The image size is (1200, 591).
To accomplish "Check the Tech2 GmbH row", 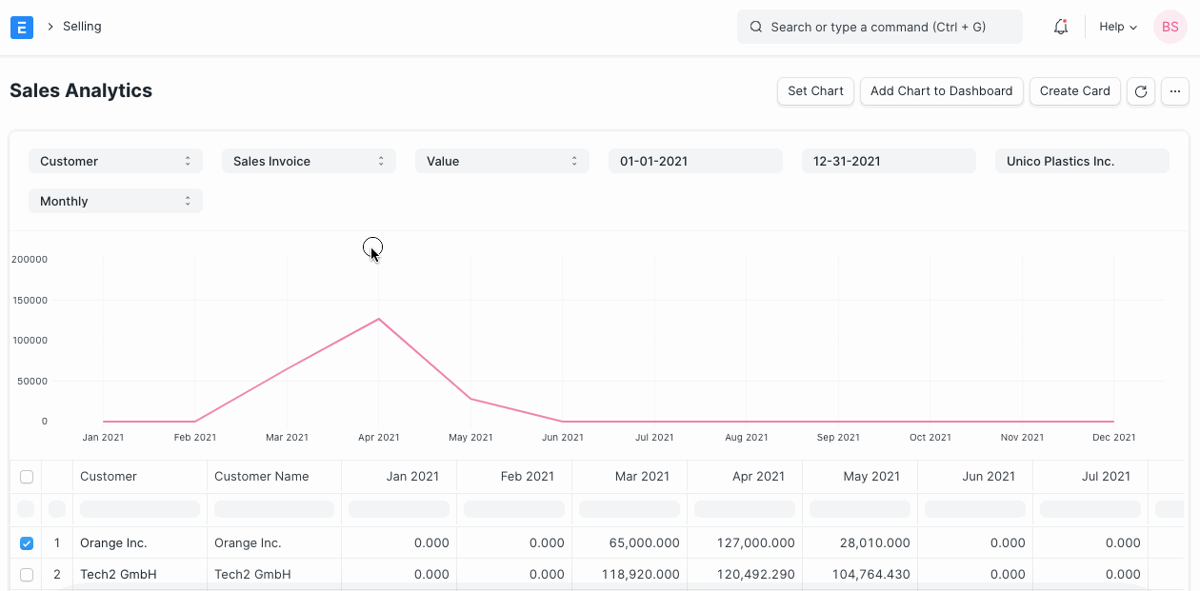I will point(27,574).
